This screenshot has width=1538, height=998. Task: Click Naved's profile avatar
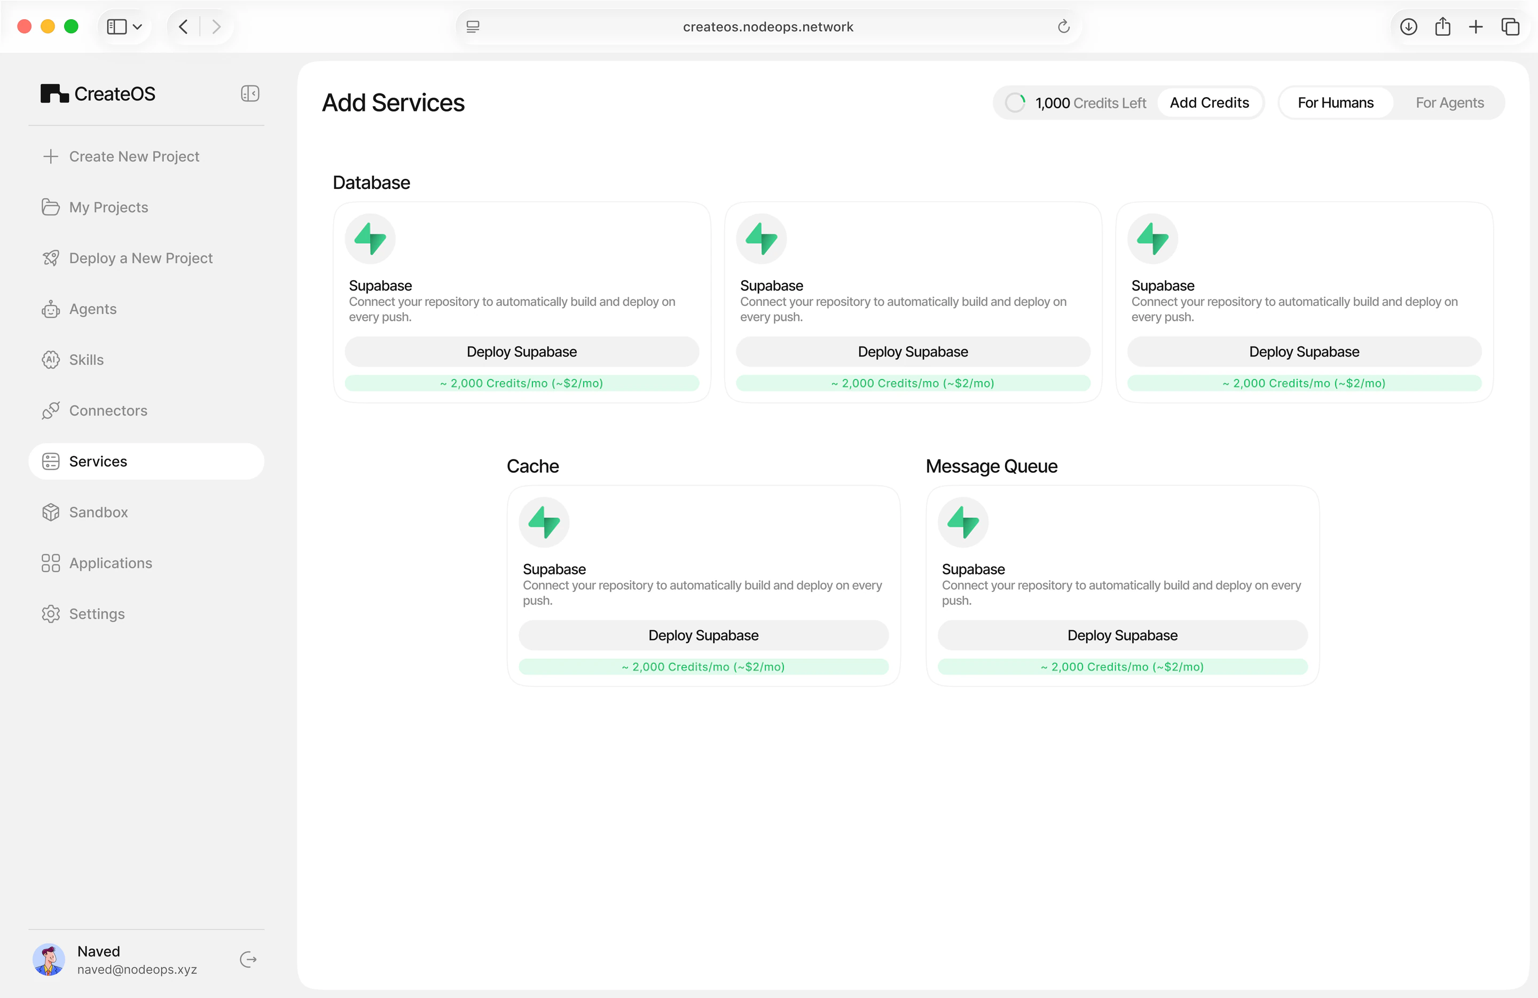pyautogui.click(x=49, y=959)
